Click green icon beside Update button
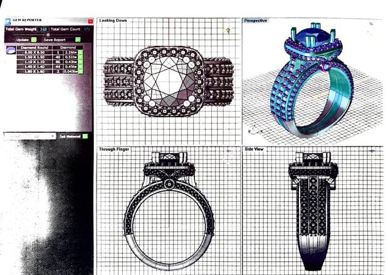The height and width of the screenshot is (275, 388). (34, 39)
